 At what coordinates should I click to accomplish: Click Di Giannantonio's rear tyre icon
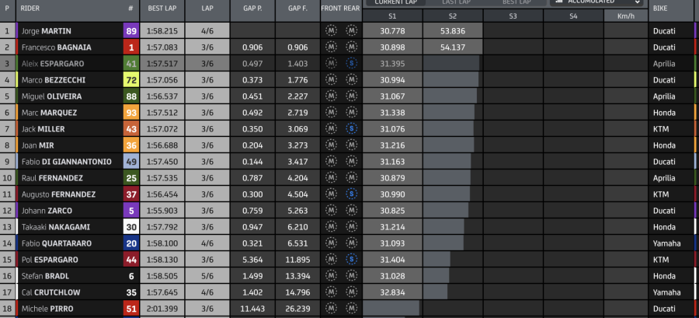351,162
